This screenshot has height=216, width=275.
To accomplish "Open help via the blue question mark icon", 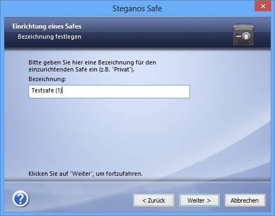I will [x=20, y=199].
